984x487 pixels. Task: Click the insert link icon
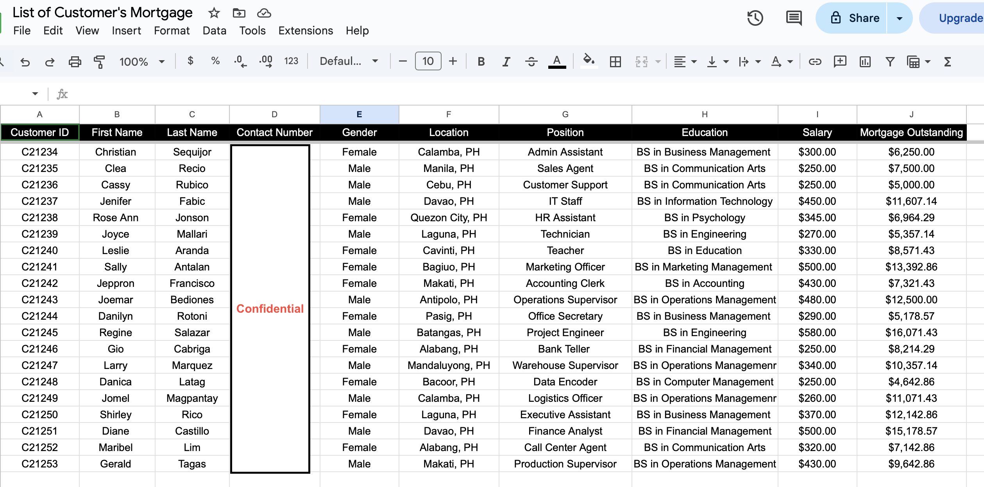815,62
